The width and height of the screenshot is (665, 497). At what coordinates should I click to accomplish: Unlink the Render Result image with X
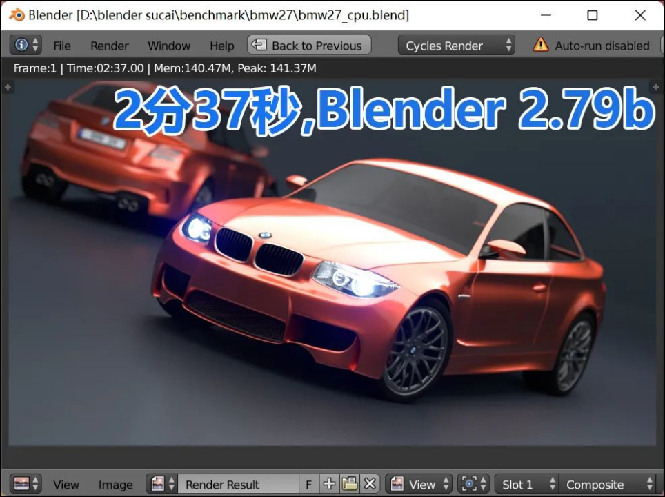click(370, 484)
